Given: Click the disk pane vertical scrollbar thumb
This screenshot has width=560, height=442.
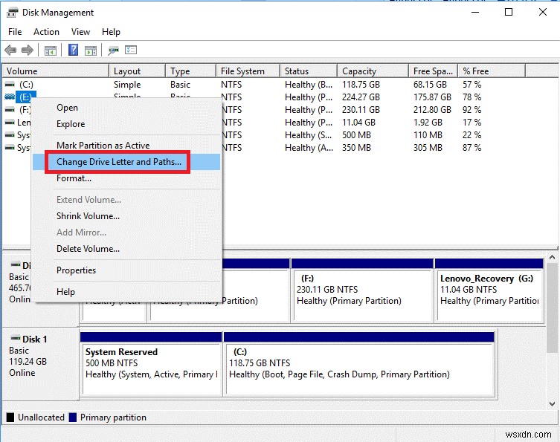Looking at the screenshot, I should tap(552, 308).
